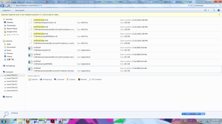Open the Windows Start menu
The height and width of the screenshot is (124, 222).
(x=4, y=121)
